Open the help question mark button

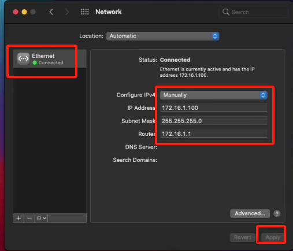pos(277,213)
